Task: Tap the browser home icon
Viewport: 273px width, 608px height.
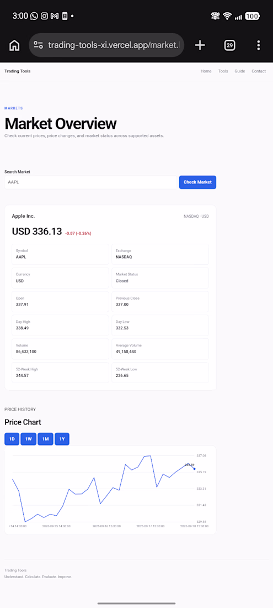Action: [14, 45]
